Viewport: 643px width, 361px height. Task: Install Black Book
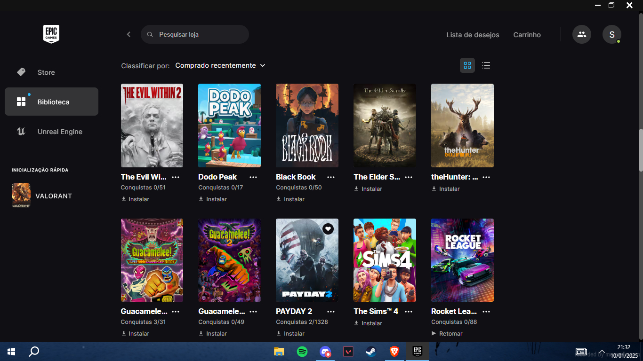[290, 199]
